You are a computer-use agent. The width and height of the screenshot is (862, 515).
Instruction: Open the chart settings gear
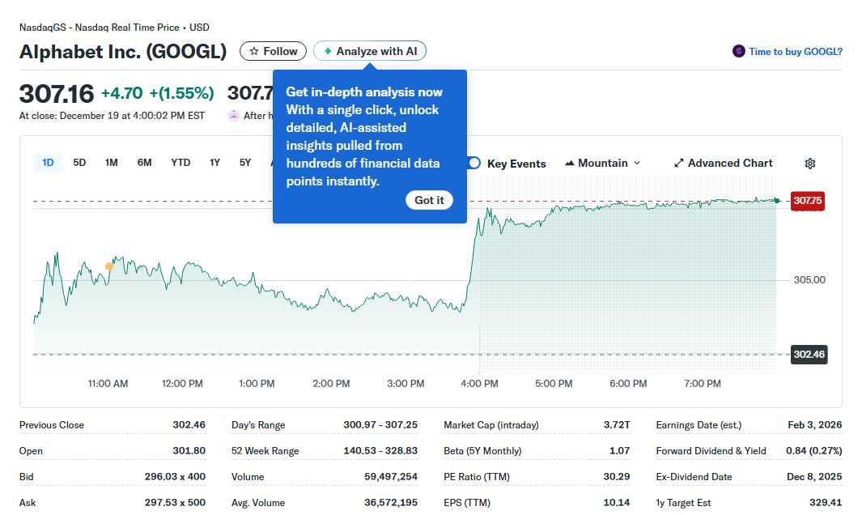click(809, 164)
